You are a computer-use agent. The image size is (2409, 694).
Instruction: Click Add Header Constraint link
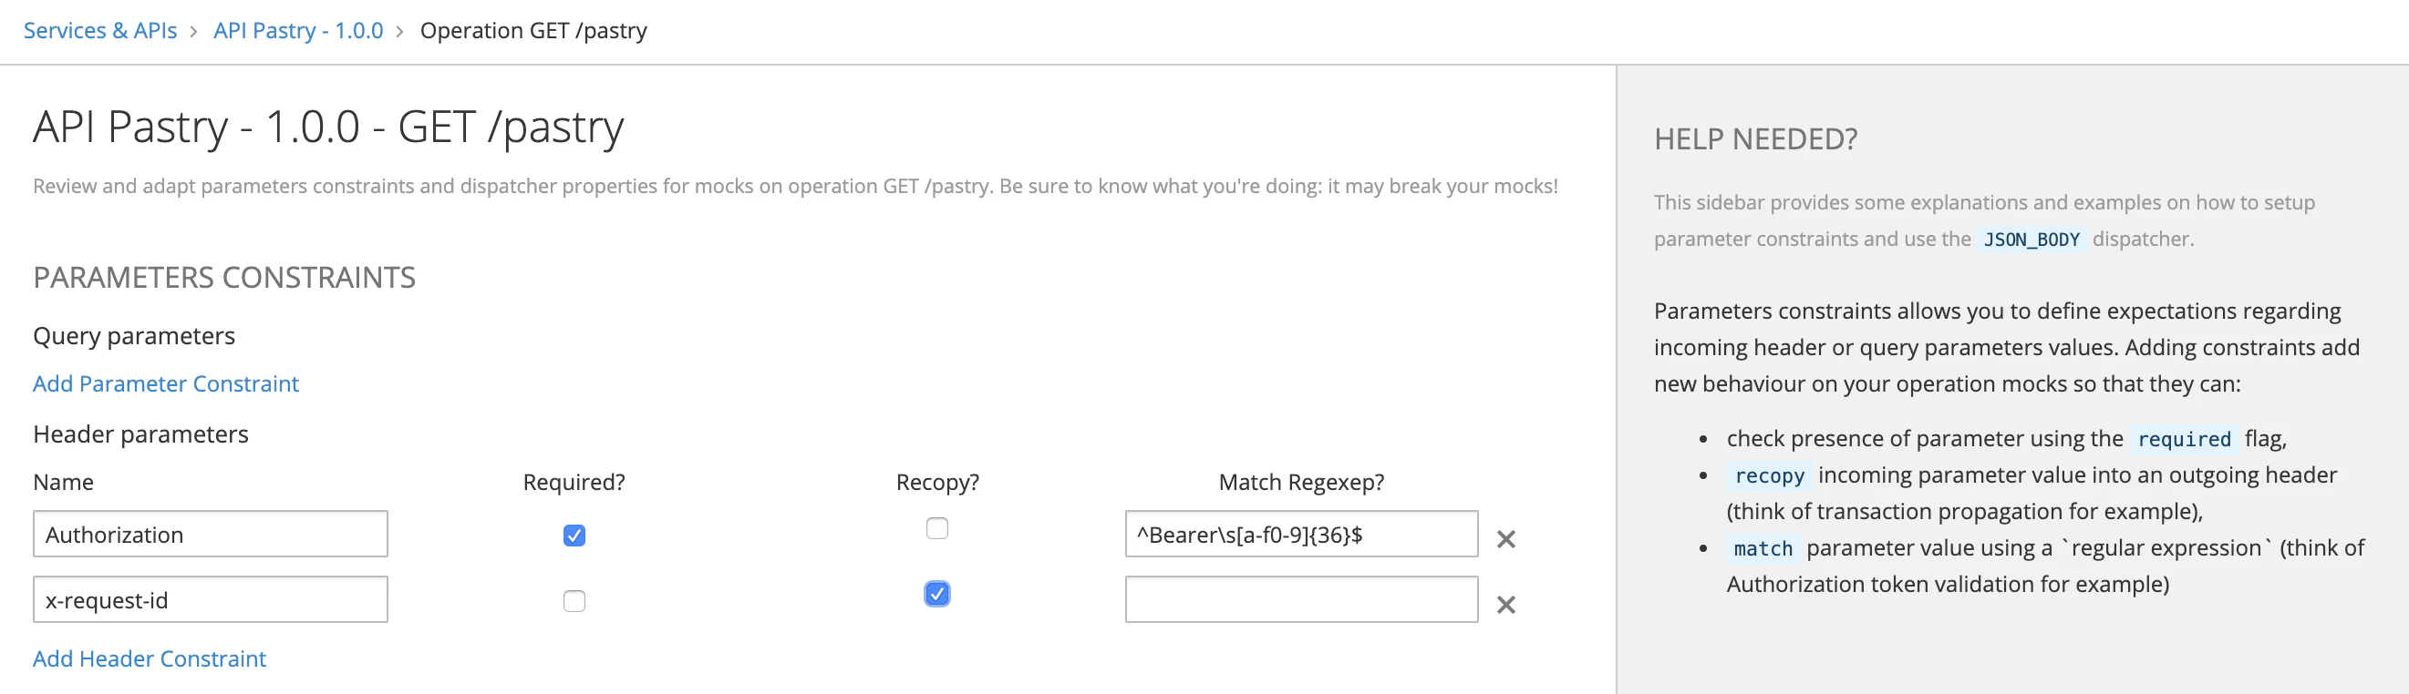pos(150,658)
